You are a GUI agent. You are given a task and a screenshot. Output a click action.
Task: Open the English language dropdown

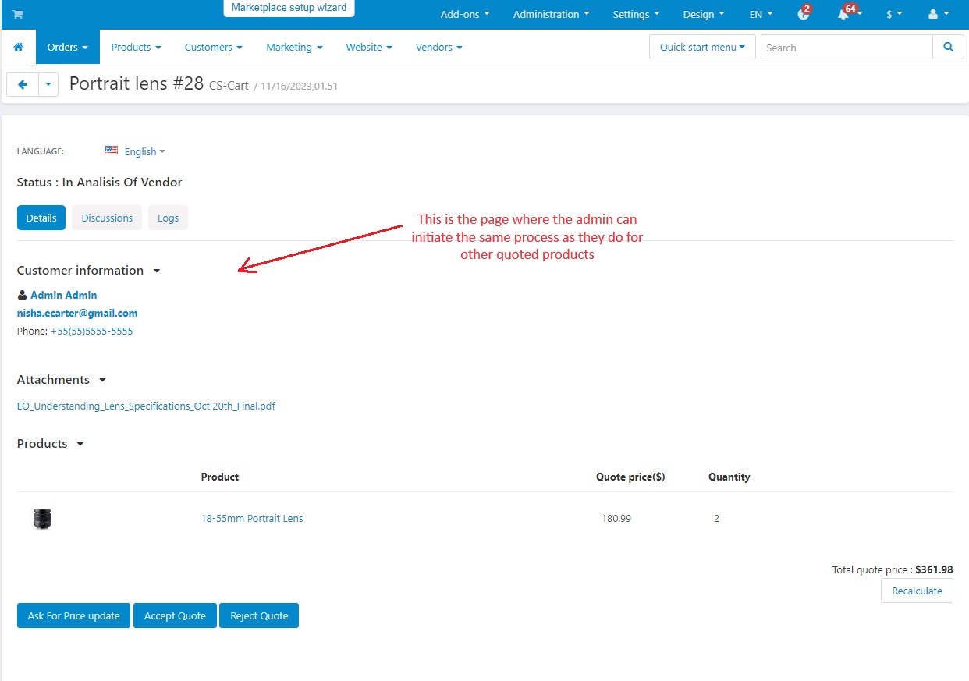tap(136, 151)
